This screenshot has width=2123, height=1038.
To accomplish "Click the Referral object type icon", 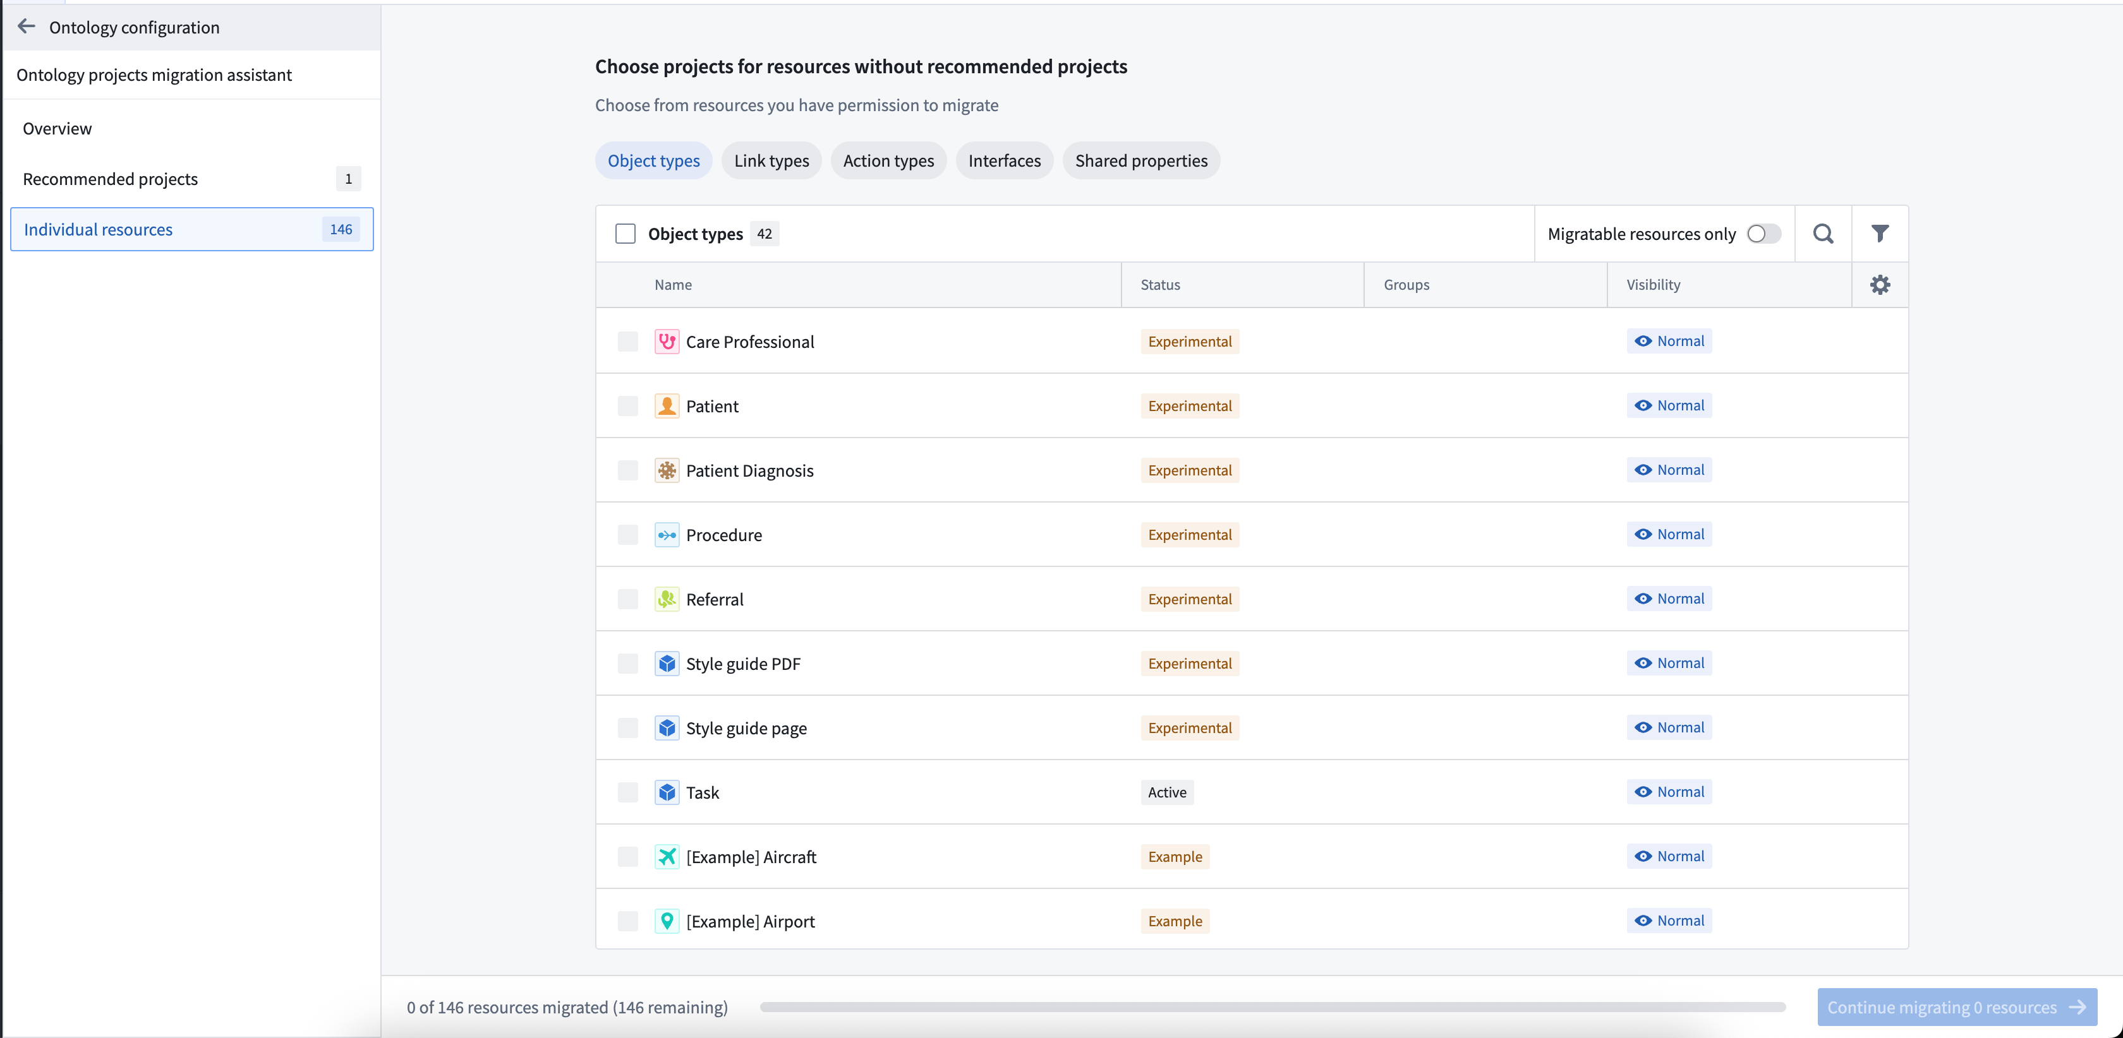I will click(x=667, y=599).
